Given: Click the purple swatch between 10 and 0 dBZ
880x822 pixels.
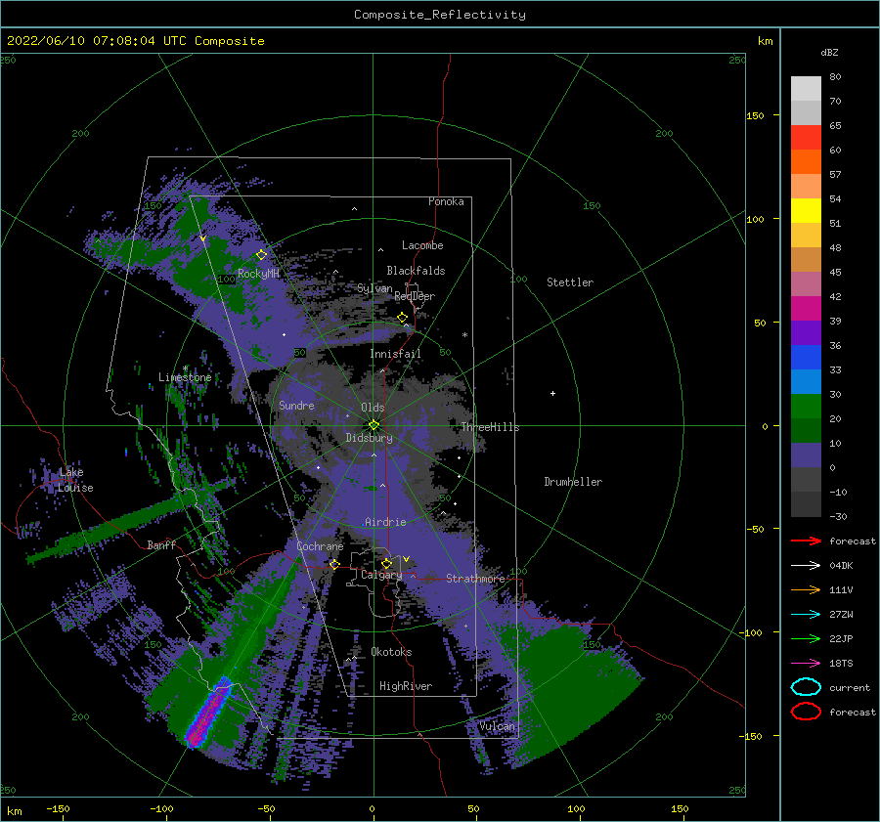Looking at the screenshot, I should [806, 455].
